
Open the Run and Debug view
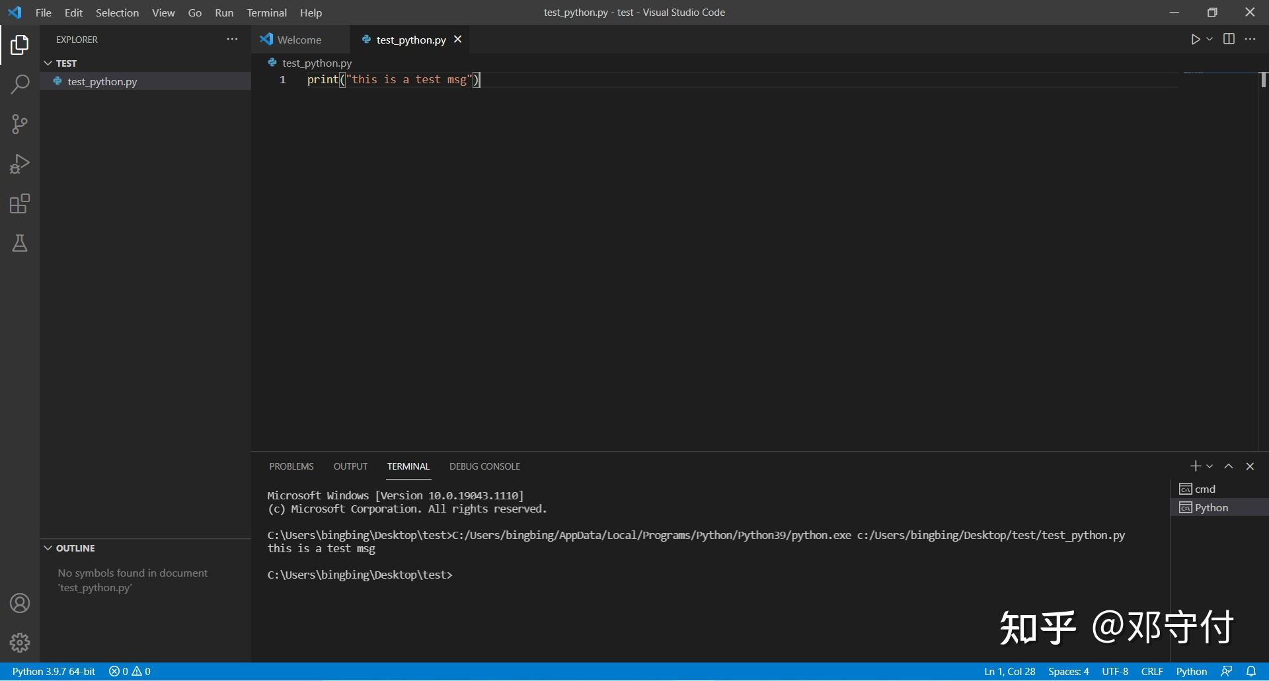pos(19,164)
